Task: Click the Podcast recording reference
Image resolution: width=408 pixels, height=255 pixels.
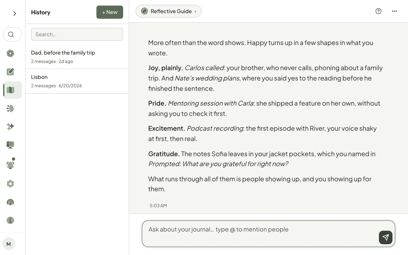Action: pos(215,129)
